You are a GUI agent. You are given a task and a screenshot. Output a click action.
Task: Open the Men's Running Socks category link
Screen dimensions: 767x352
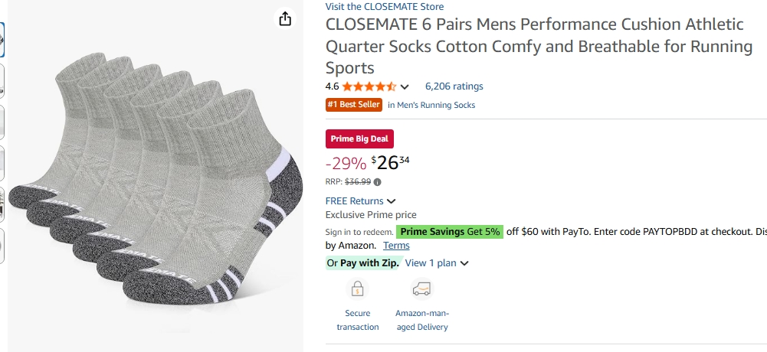coord(431,105)
